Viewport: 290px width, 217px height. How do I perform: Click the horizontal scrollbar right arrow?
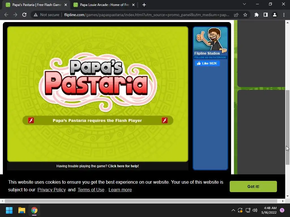[283, 201]
